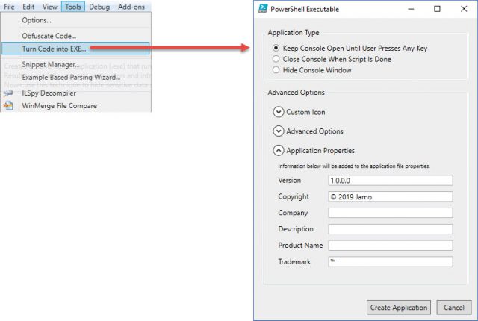Expand the Advanced Options section

(279, 131)
